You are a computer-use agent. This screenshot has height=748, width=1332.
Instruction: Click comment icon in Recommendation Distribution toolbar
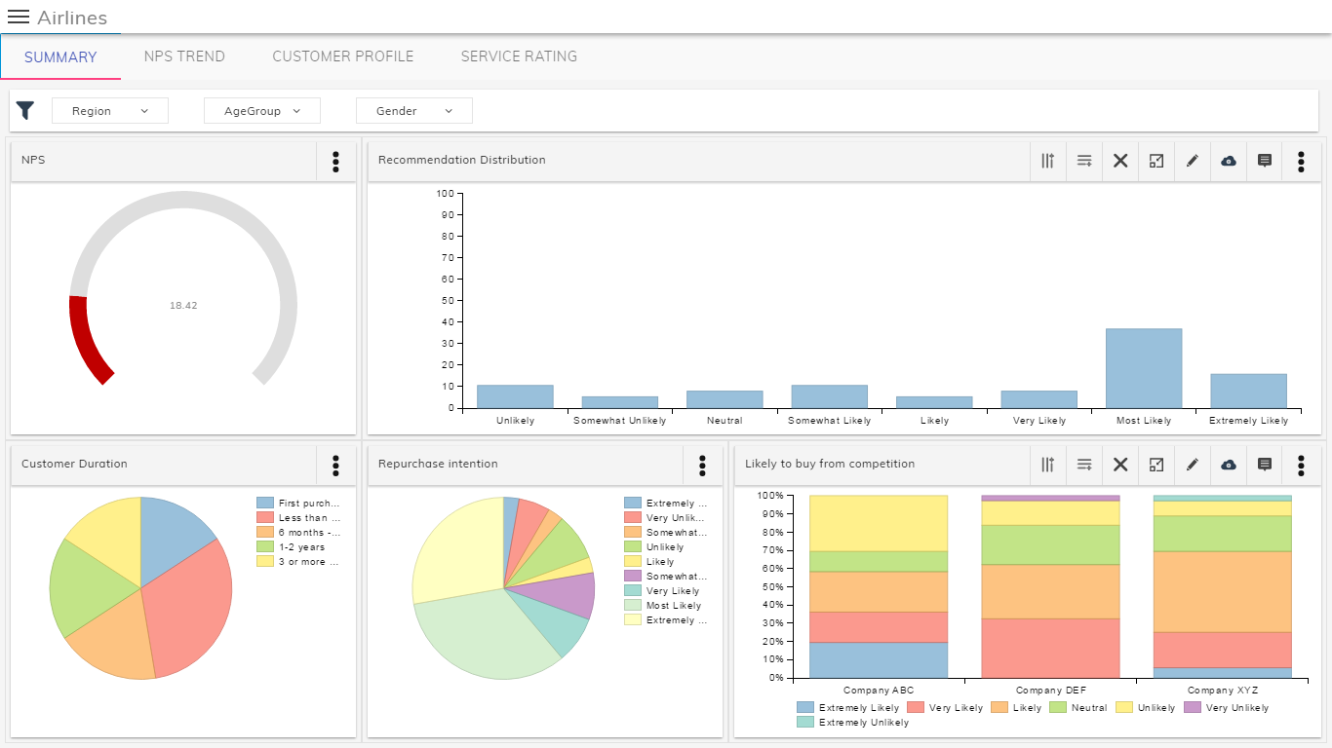pos(1265,162)
